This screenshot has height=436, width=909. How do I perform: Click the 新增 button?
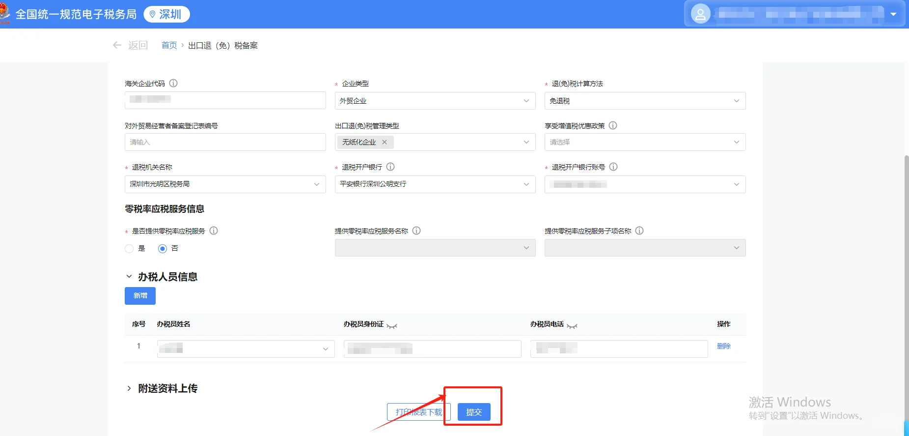click(x=140, y=296)
